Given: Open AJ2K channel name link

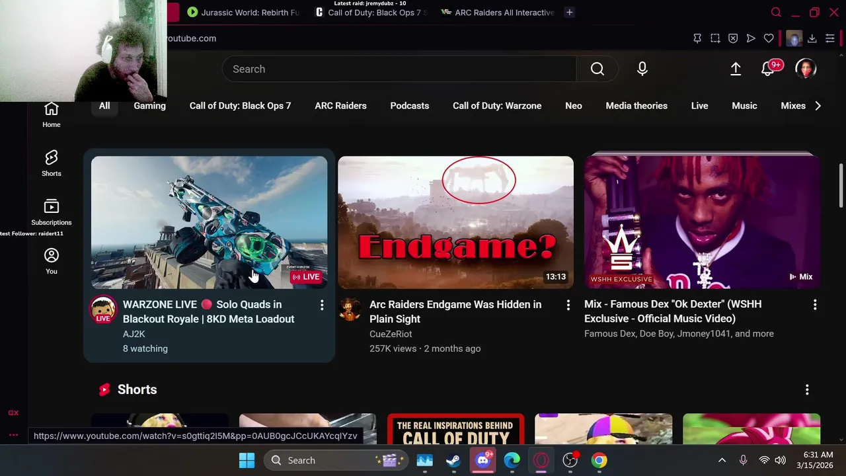Looking at the screenshot, I should [x=134, y=334].
